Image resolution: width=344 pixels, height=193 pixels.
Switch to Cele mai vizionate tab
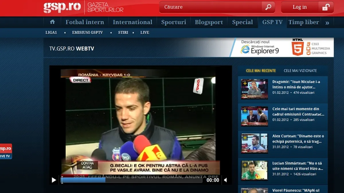pos(300,71)
